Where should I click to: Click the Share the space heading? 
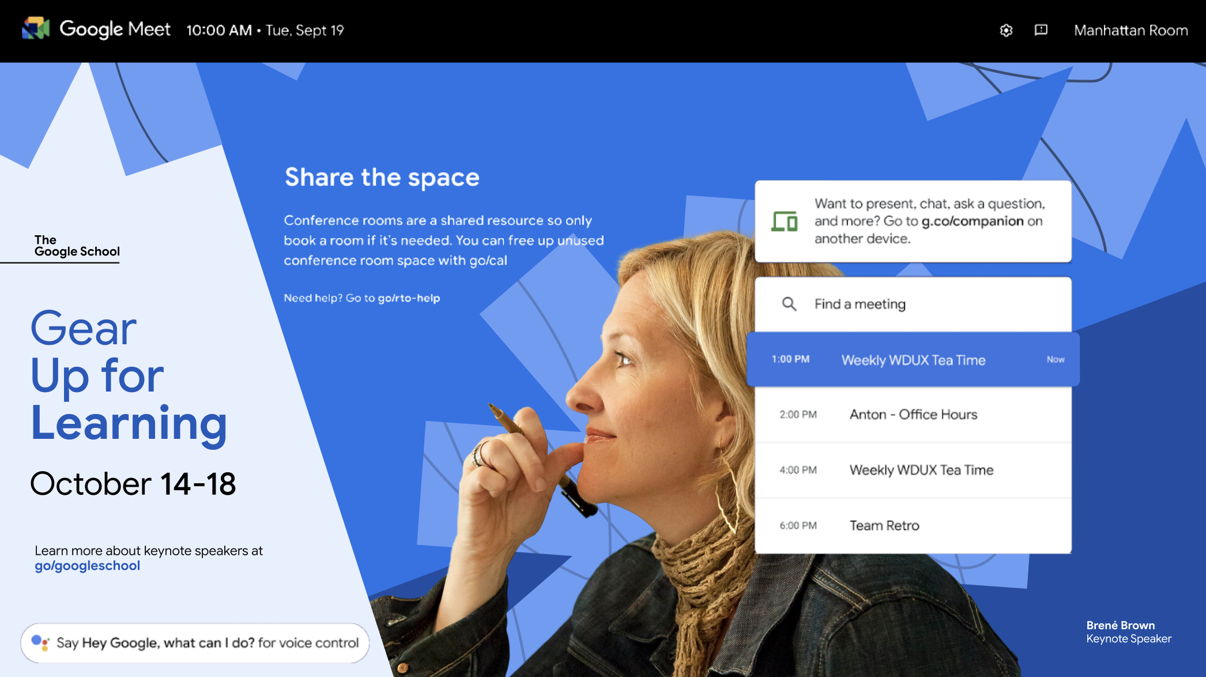[382, 177]
